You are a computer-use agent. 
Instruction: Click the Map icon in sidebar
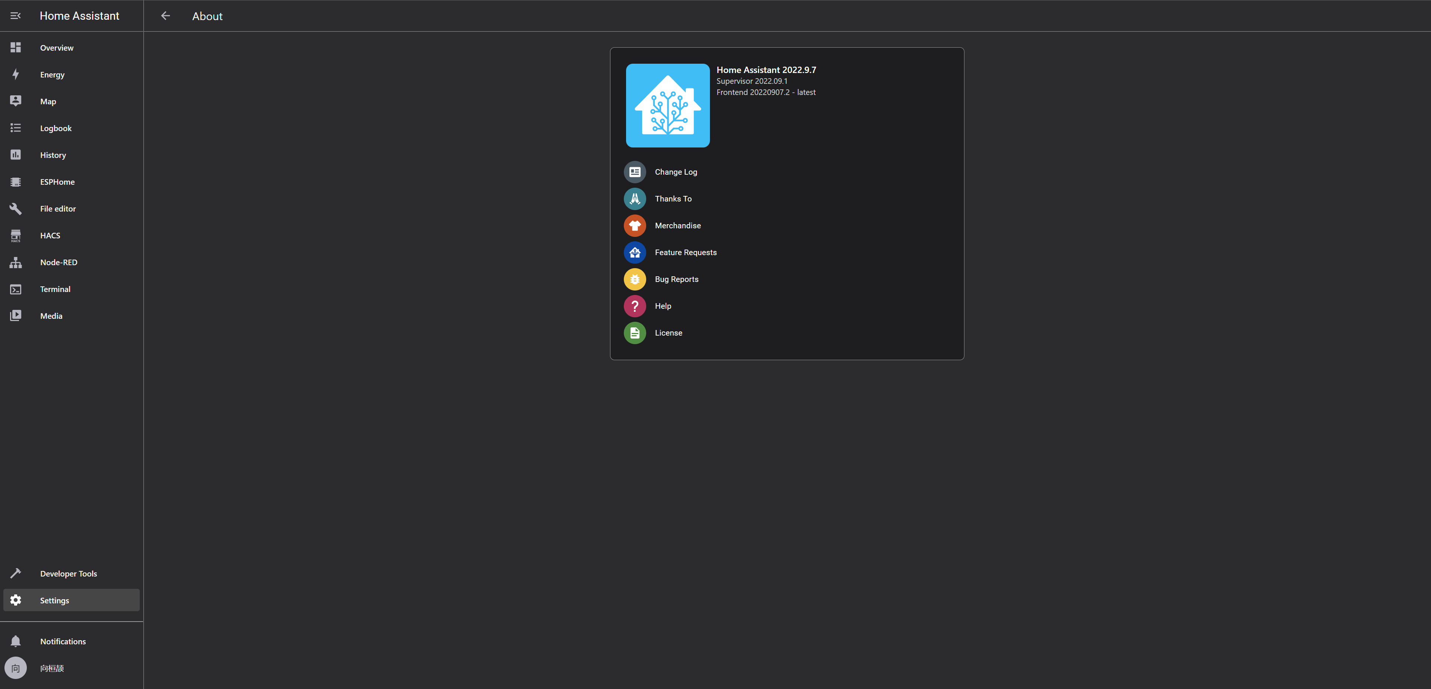tap(16, 101)
